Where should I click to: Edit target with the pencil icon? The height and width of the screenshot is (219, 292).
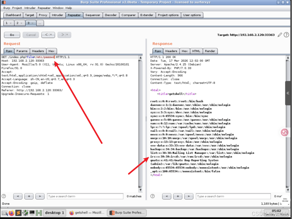point(280,35)
